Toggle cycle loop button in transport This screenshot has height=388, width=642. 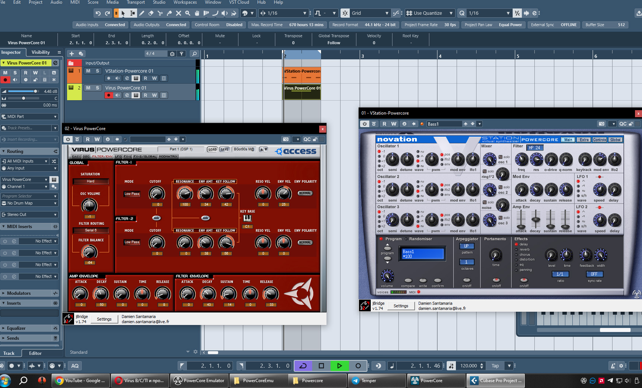click(x=303, y=366)
